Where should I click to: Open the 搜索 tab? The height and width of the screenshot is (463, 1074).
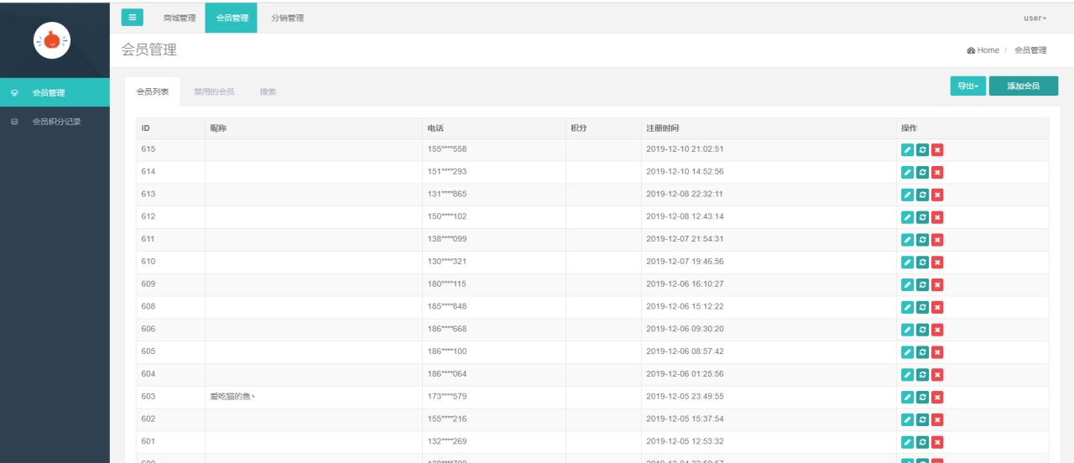coord(268,91)
